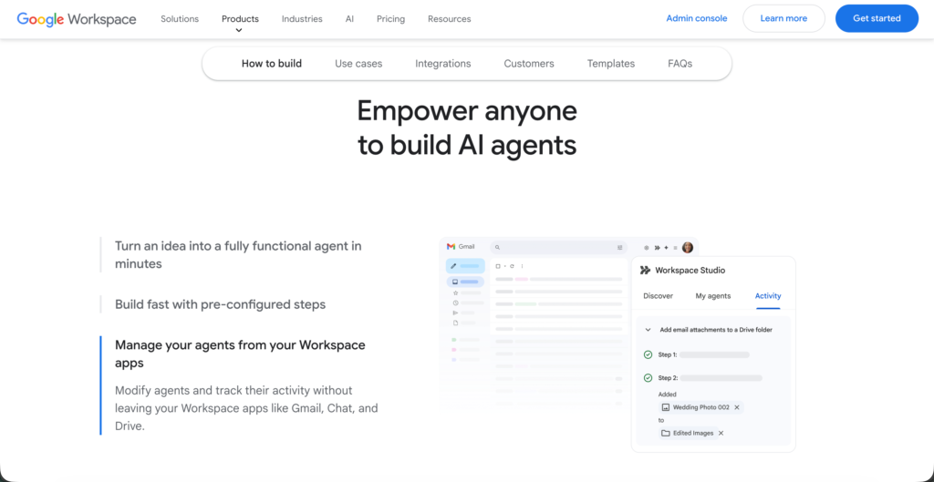
Task: Click the folder icon on Edited Images
Action: pyautogui.click(x=666, y=433)
